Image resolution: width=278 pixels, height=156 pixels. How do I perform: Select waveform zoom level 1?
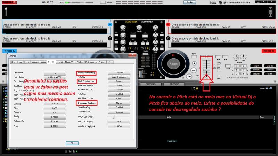(270, 8)
